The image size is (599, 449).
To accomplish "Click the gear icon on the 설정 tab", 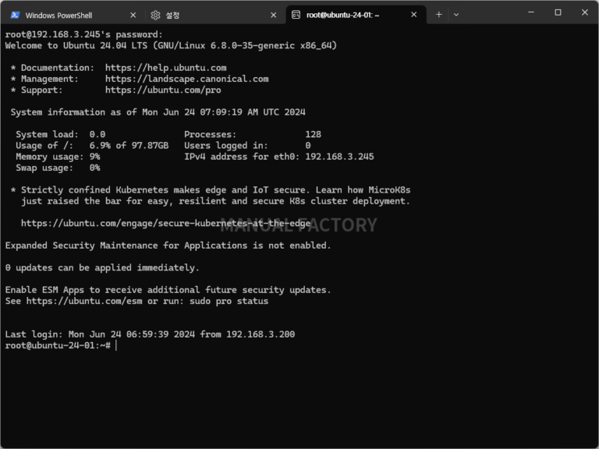I will tap(155, 15).
